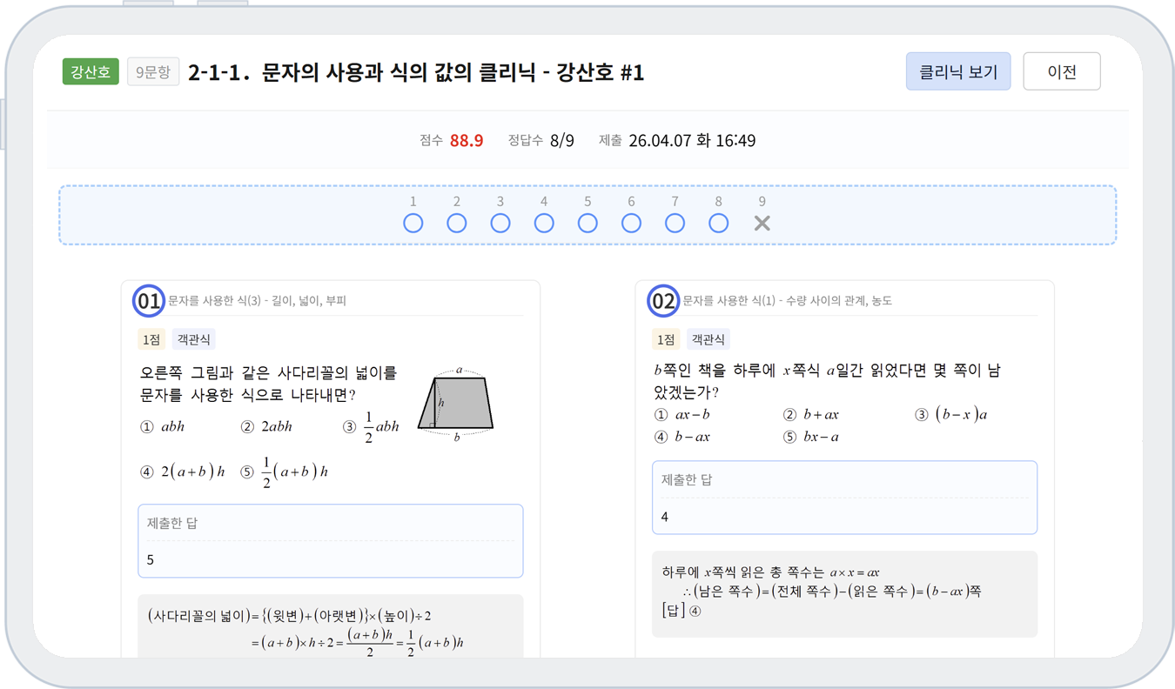
Task: Click the circled 02 question badge
Action: (x=663, y=301)
